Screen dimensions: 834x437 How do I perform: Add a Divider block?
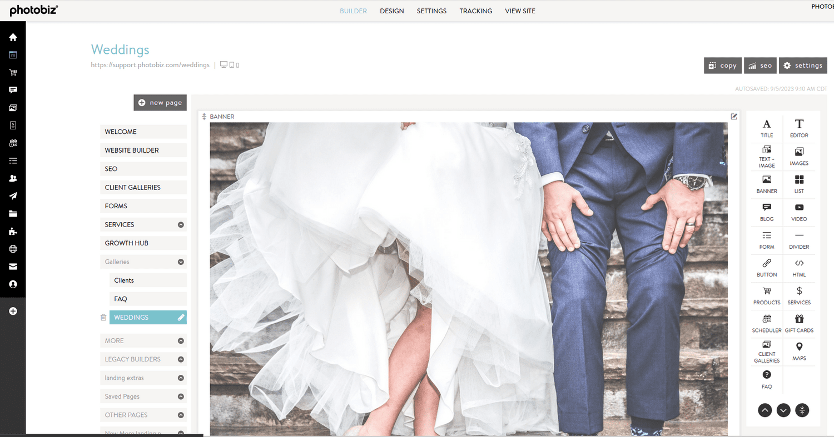click(799, 240)
